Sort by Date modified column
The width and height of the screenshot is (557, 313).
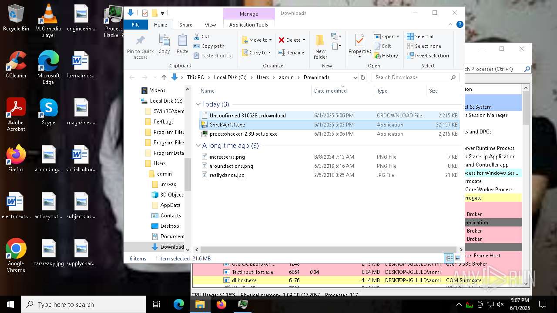[342, 91]
